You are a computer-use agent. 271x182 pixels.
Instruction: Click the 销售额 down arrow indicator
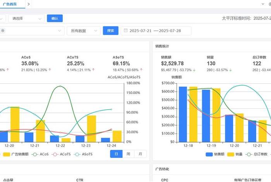pos(194,70)
